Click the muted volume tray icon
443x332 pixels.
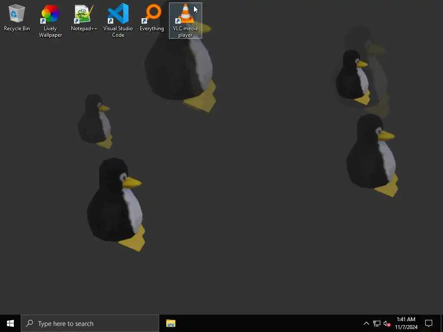(x=387, y=323)
